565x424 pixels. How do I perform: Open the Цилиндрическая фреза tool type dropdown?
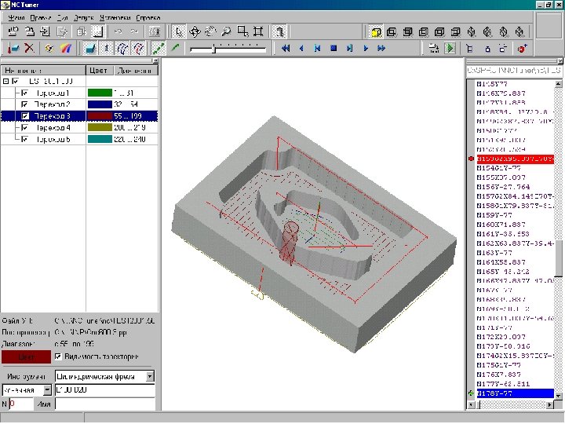pyautogui.click(x=150, y=377)
